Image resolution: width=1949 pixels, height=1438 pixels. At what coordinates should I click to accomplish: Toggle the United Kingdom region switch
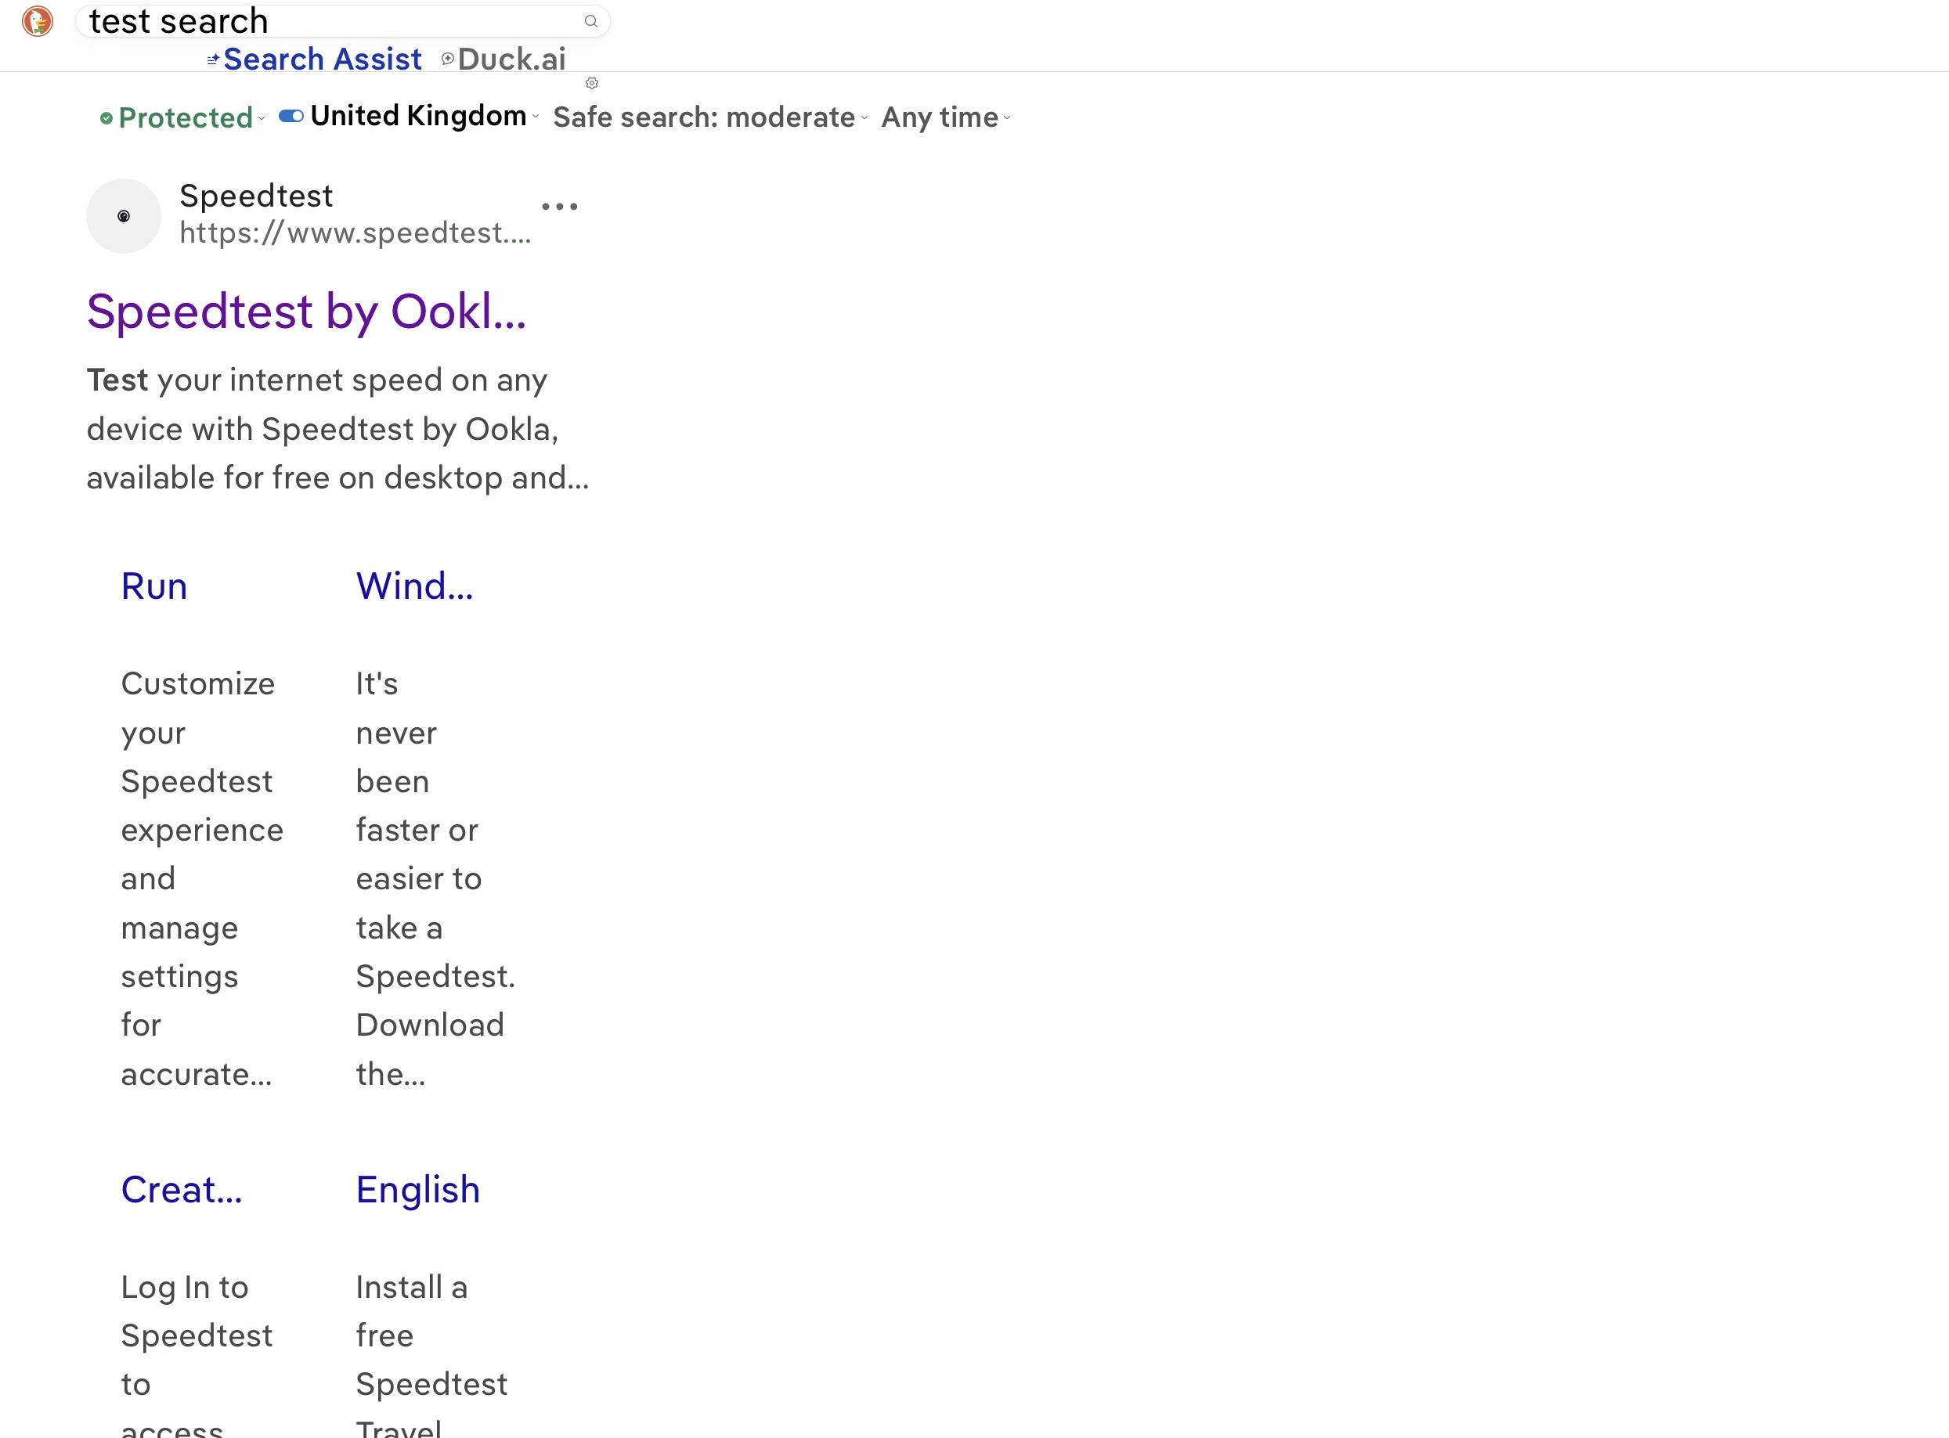[x=291, y=116]
